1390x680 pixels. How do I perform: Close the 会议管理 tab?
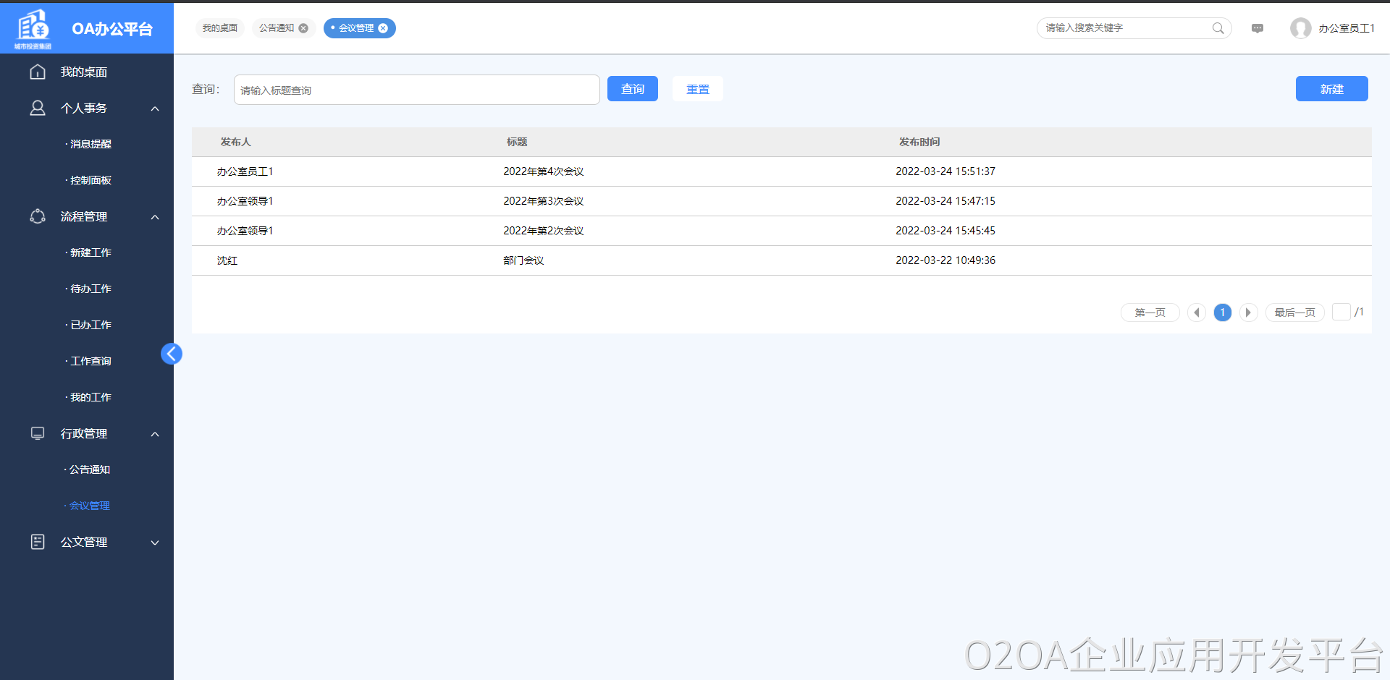pos(383,28)
